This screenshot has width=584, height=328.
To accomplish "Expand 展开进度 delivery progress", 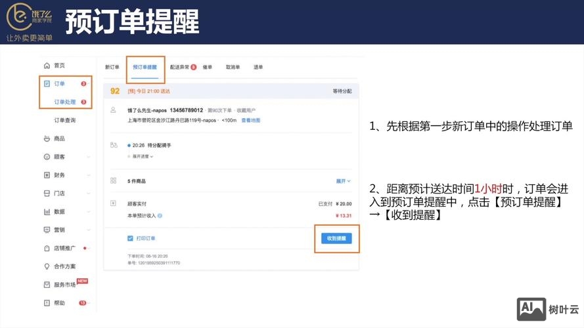I will pos(143,156).
